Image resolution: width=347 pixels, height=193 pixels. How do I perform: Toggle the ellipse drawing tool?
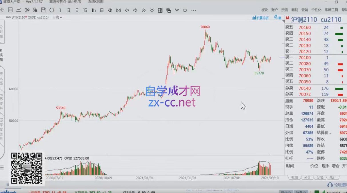185,10
